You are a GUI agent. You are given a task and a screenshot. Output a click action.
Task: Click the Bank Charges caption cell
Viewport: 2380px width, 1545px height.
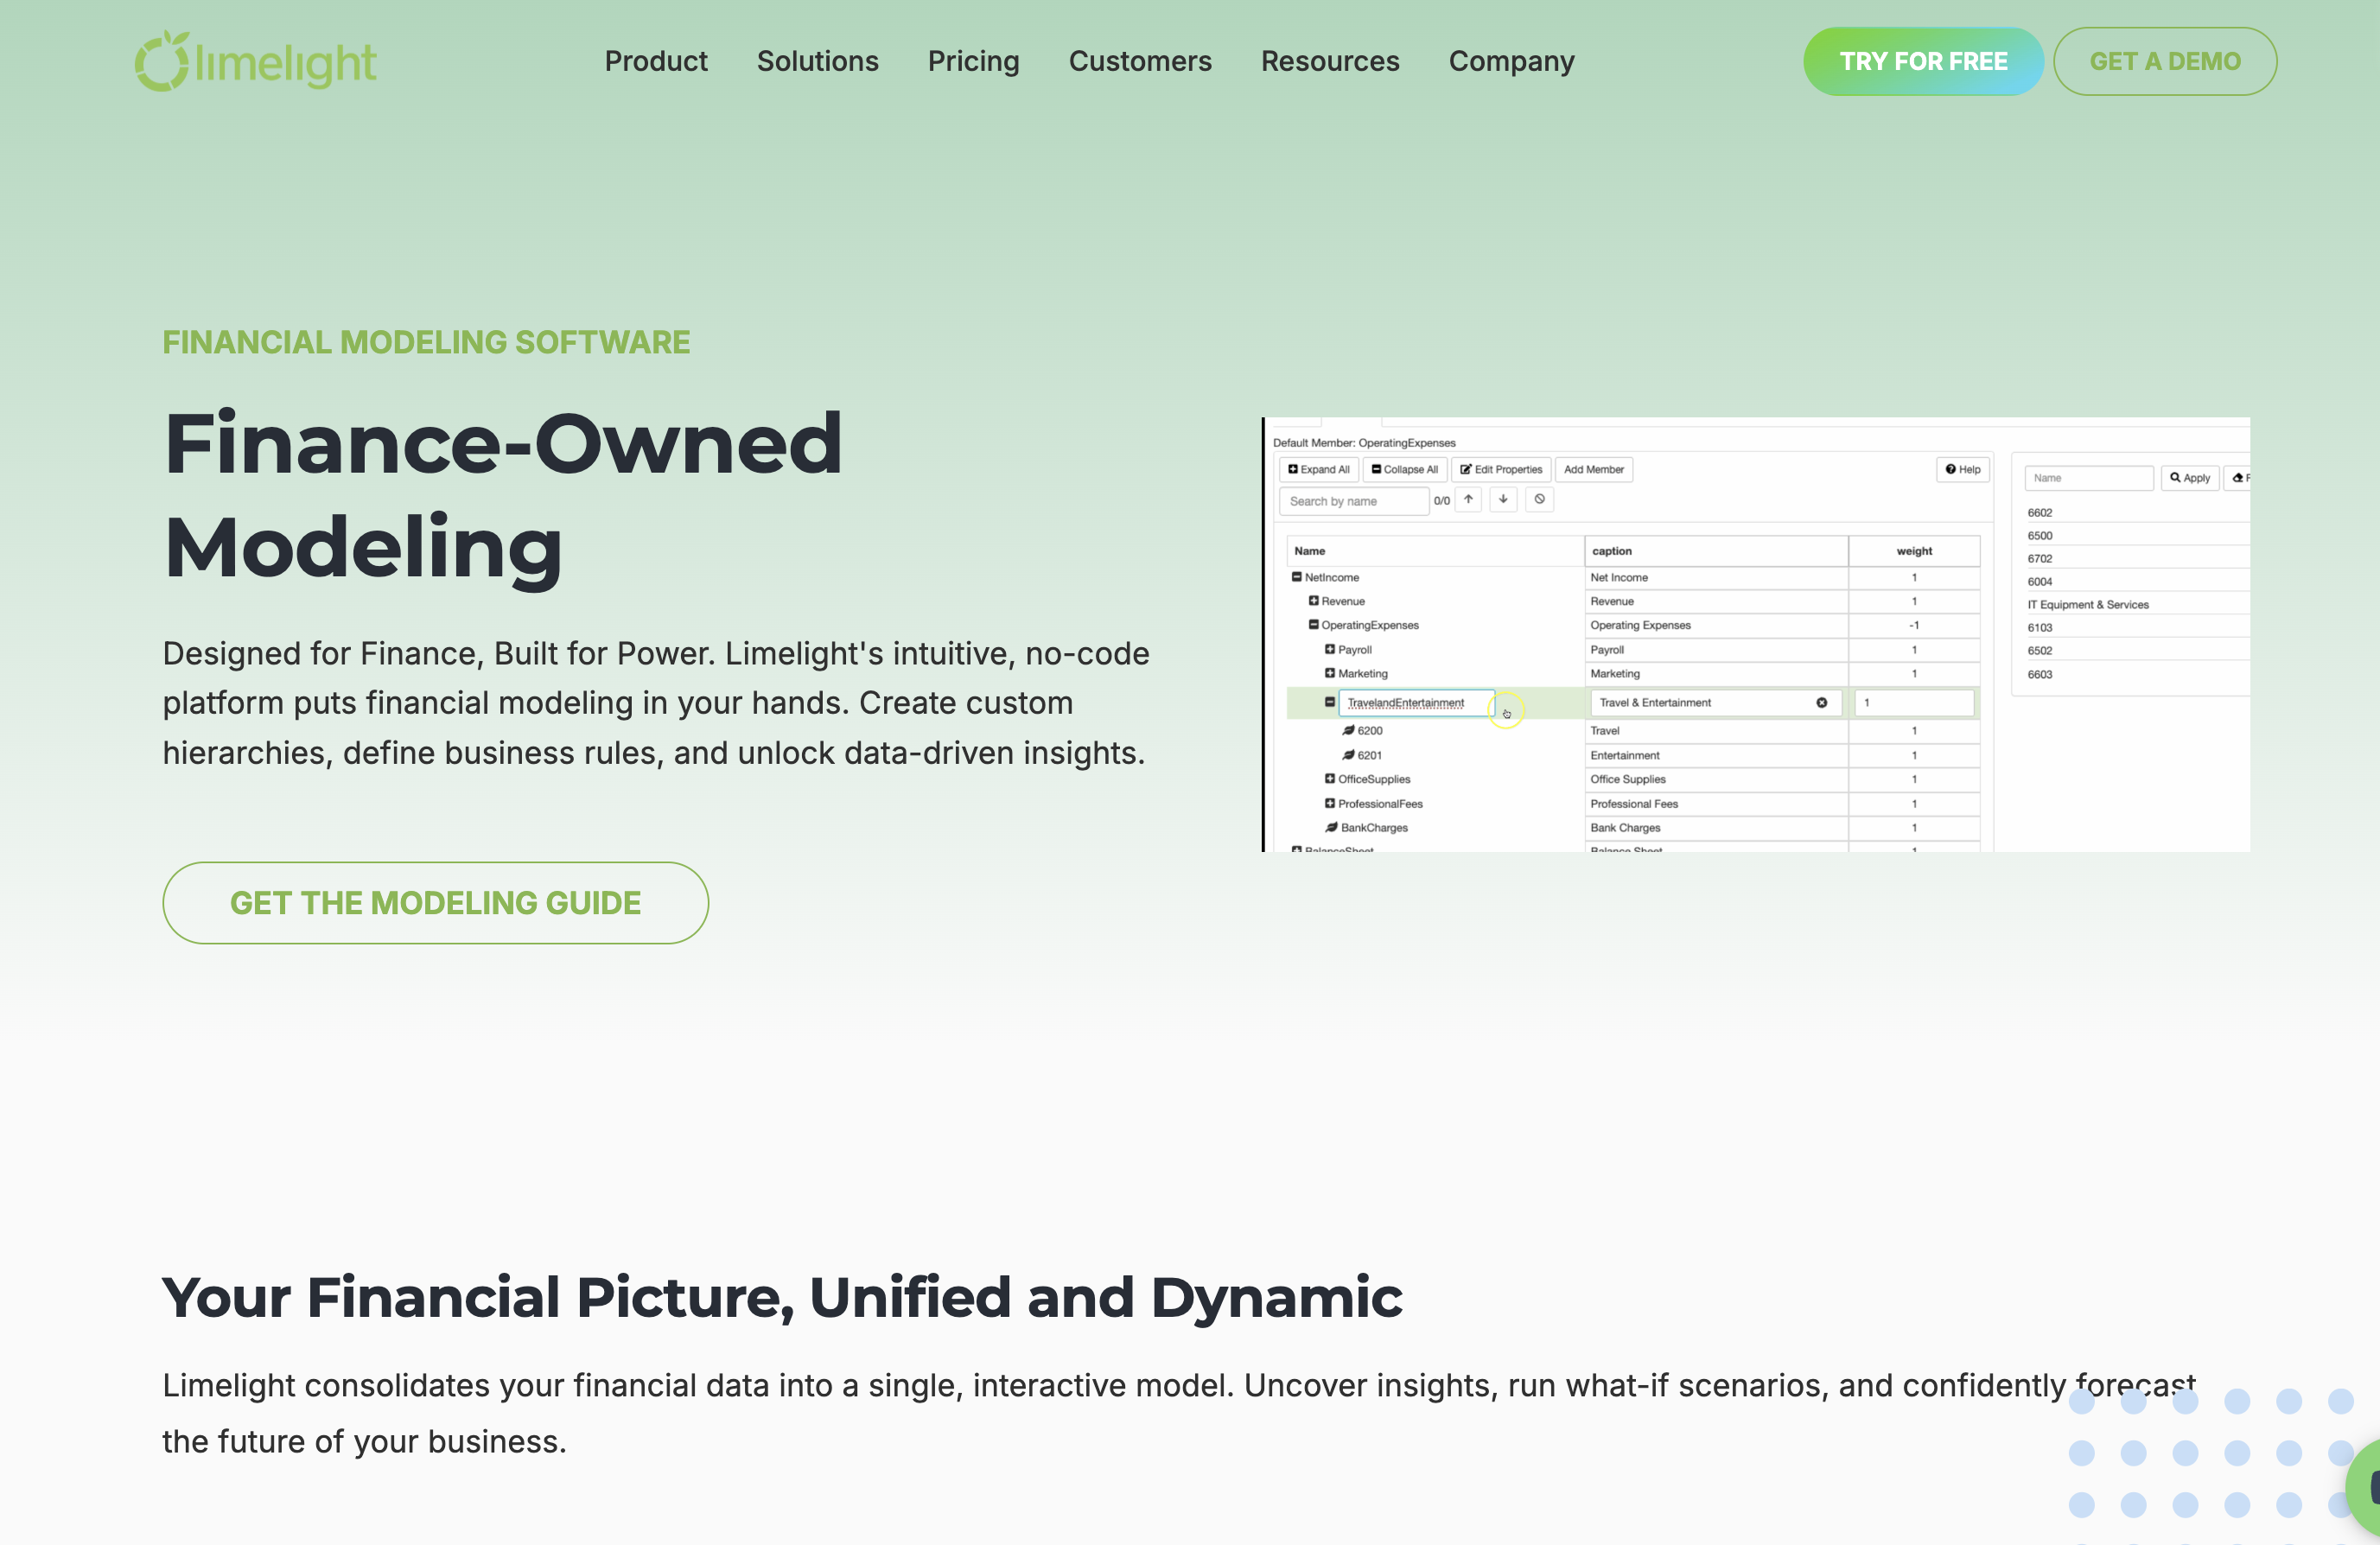point(1716,828)
